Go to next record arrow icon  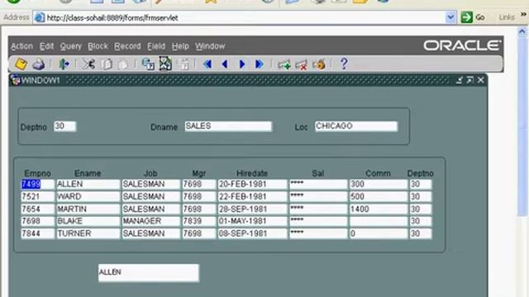tap(242, 64)
